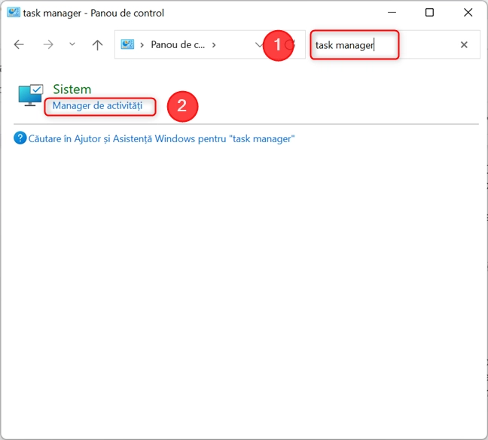
Task: Go back with the left arrow
Action: tap(19, 44)
